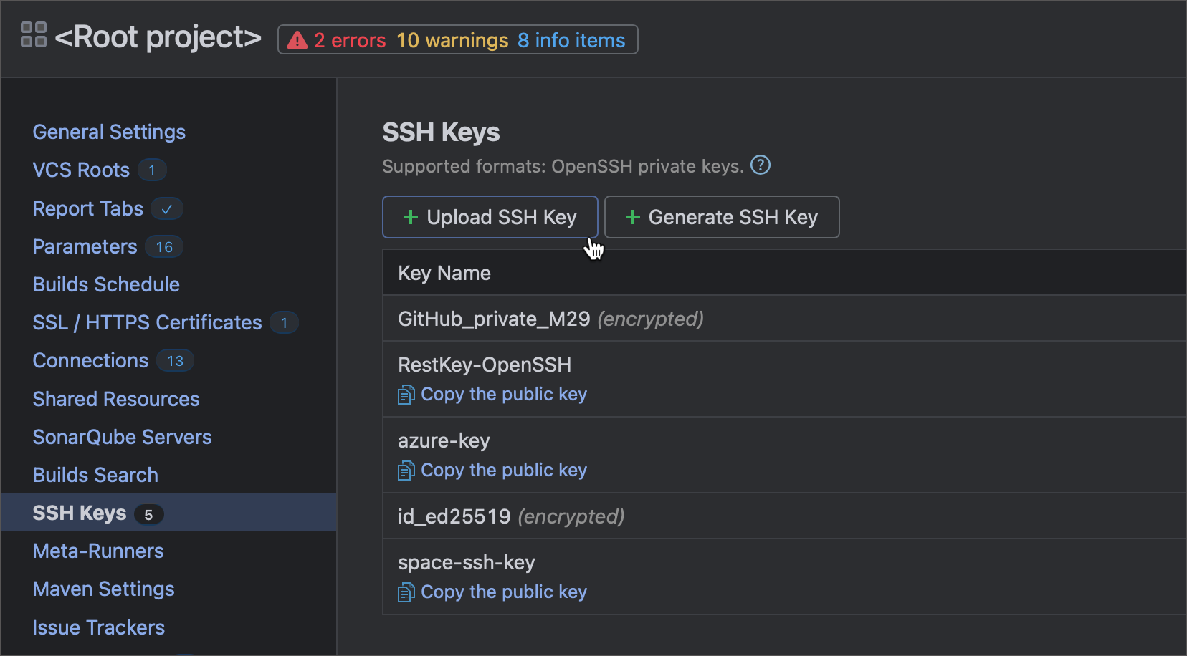Open the supported formats help icon
Screen dimensions: 1187x656
760,165
